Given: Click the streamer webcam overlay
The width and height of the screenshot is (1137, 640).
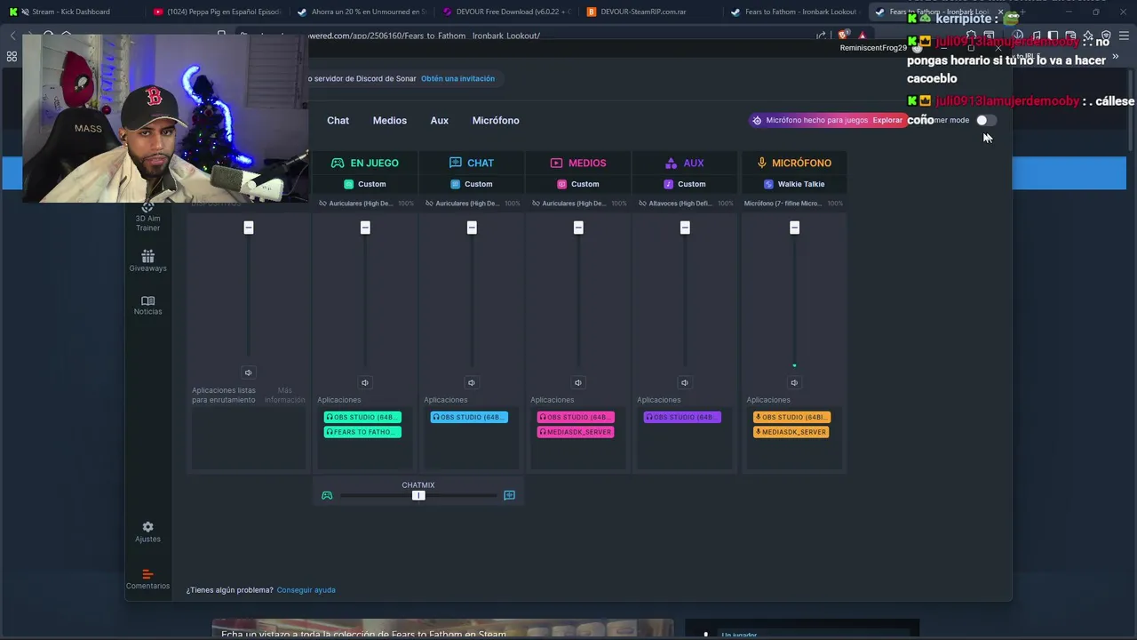Looking at the screenshot, I should [165, 118].
